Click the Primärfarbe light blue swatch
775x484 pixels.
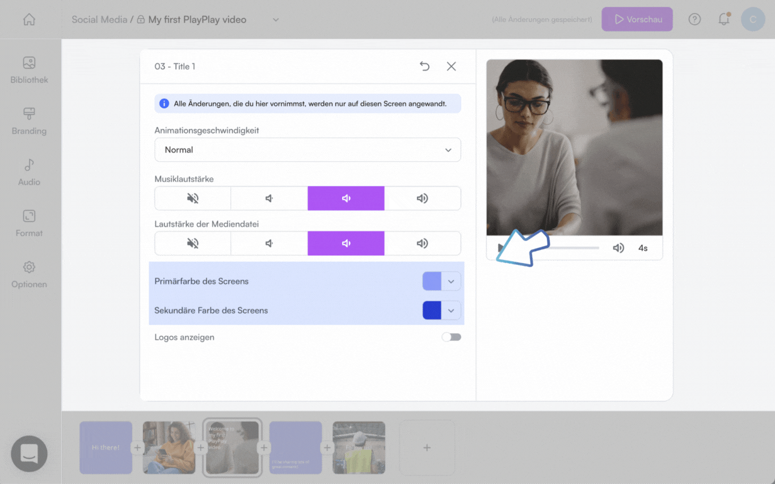click(432, 281)
